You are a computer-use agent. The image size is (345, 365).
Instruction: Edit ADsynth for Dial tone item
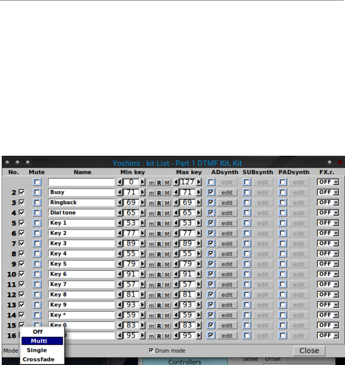coord(227,213)
